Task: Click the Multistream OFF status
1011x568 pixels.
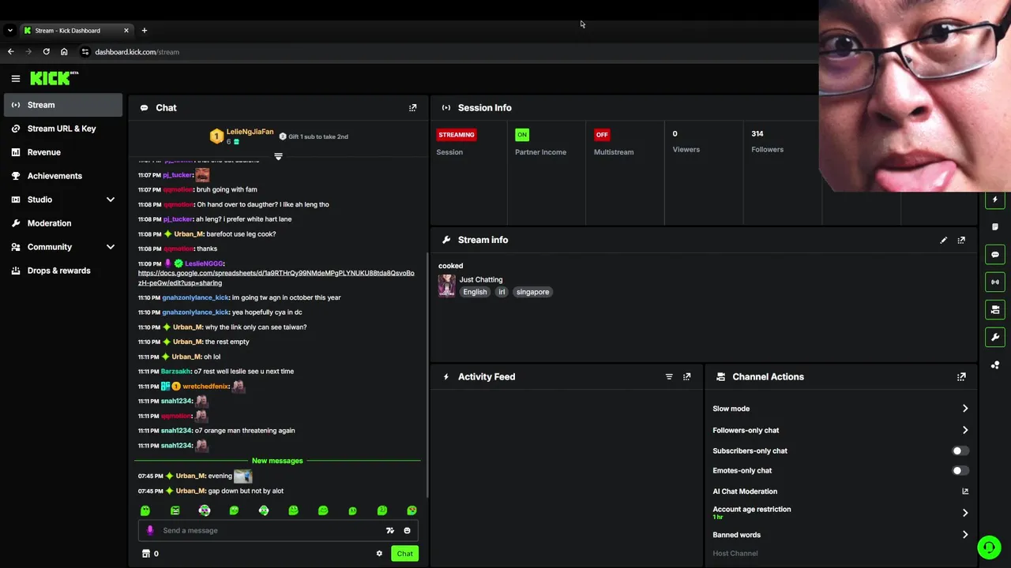Action: pos(602,135)
